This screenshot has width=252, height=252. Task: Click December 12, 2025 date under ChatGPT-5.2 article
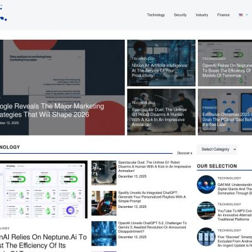tap(132, 237)
